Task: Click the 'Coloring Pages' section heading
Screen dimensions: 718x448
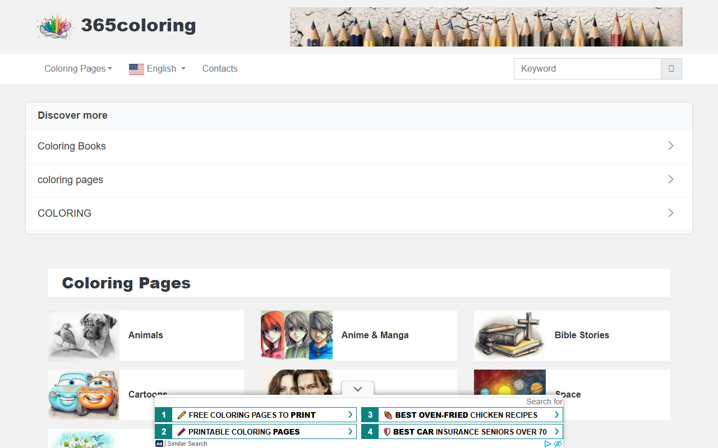Action: point(126,283)
